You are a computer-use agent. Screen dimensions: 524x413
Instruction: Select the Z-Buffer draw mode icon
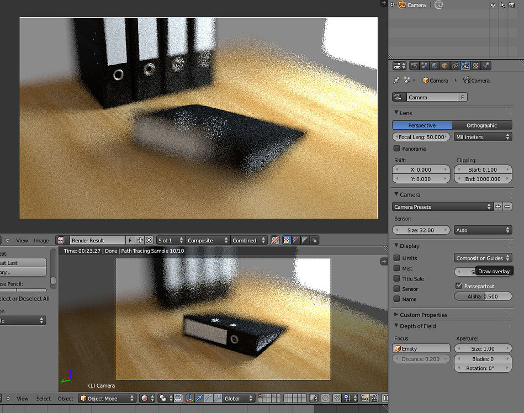pyautogui.click(x=314, y=240)
